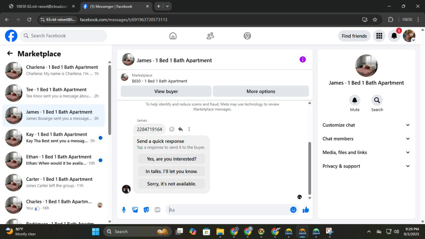The width and height of the screenshot is (425, 239).
Task: Open the emoji picker in message box
Action: [293, 210]
